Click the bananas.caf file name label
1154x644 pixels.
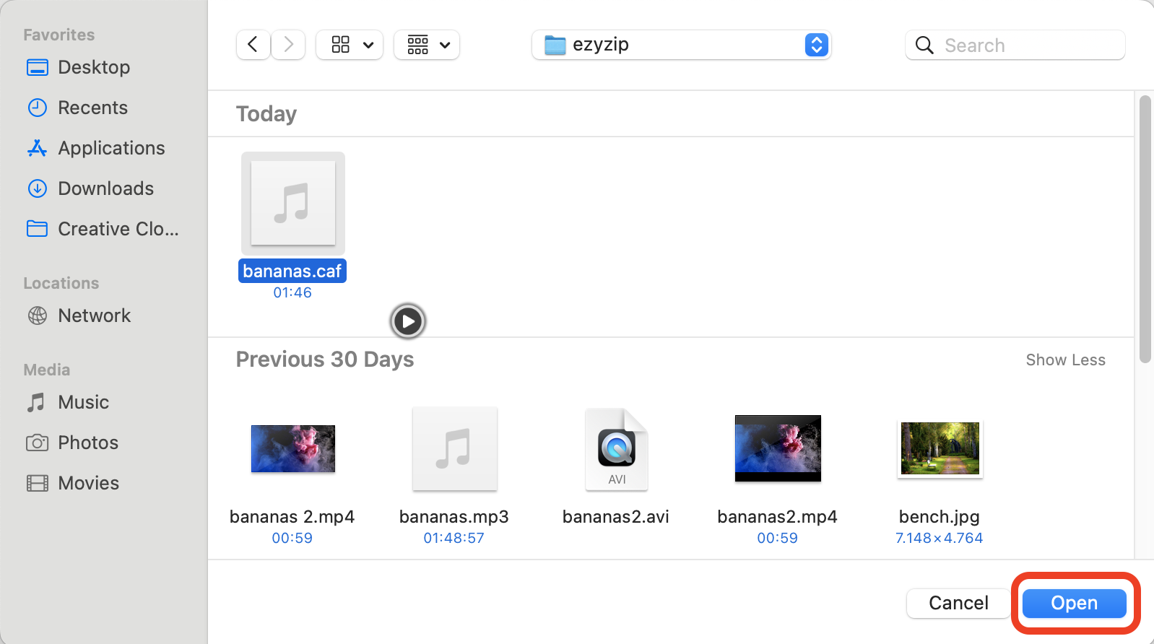pos(292,271)
